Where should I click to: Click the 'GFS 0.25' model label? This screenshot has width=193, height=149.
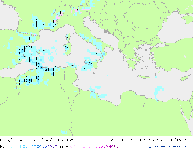pos(65,140)
